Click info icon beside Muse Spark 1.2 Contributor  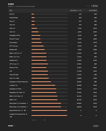pyautogui.click(x=27, y=107)
